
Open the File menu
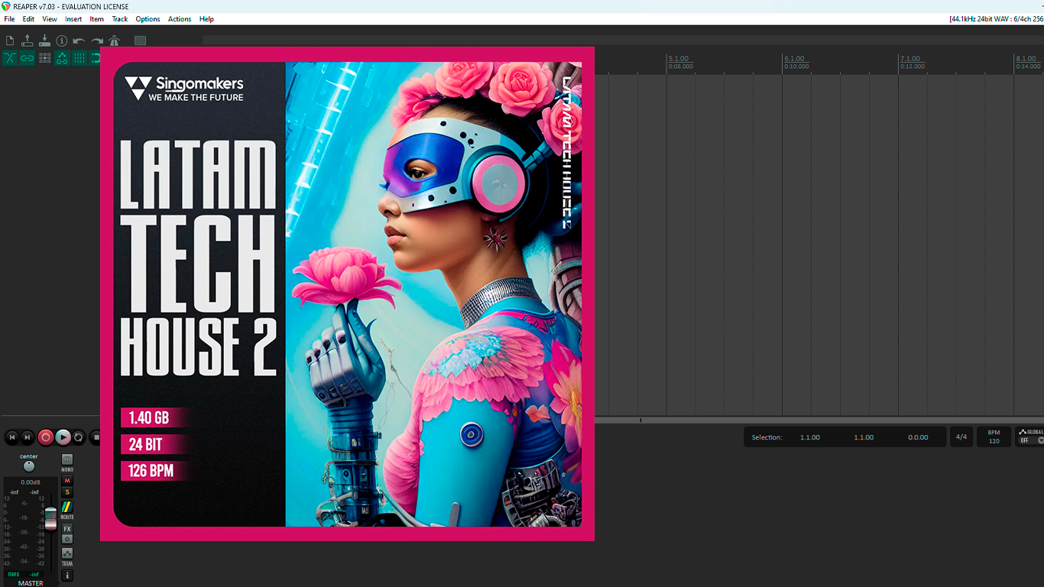point(9,19)
